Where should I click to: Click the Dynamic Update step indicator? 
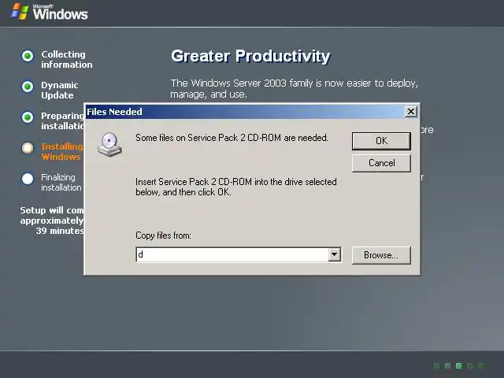[28, 87]
